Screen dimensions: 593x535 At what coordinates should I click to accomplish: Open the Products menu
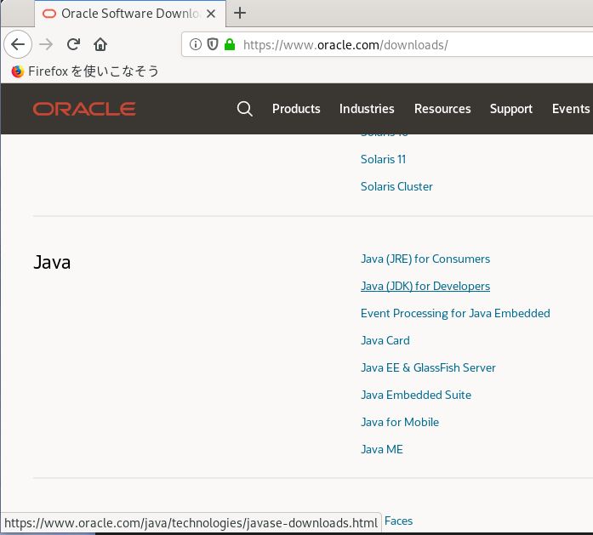point(296,109)
